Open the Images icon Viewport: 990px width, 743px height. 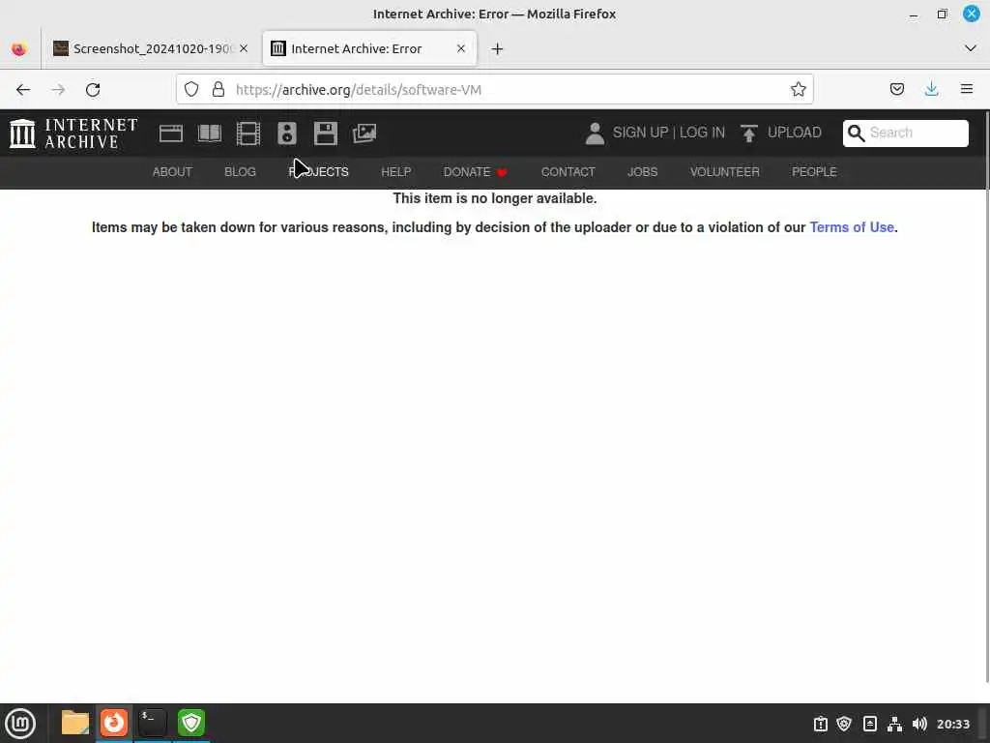click(x=364, y=134)
